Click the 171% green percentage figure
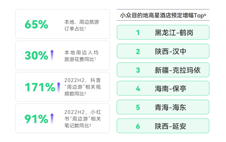Screen dimensions: 226x142 (40, 87)
